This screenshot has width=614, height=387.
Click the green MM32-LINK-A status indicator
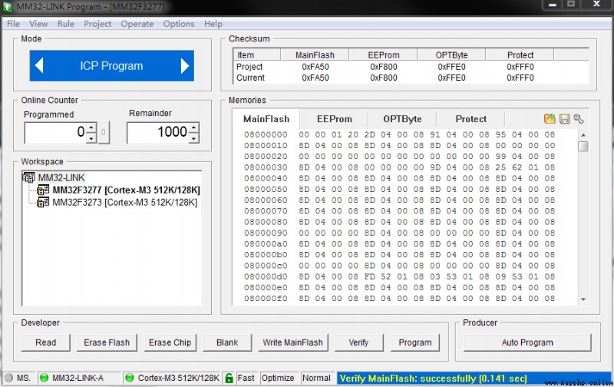[x=45, y=378]
